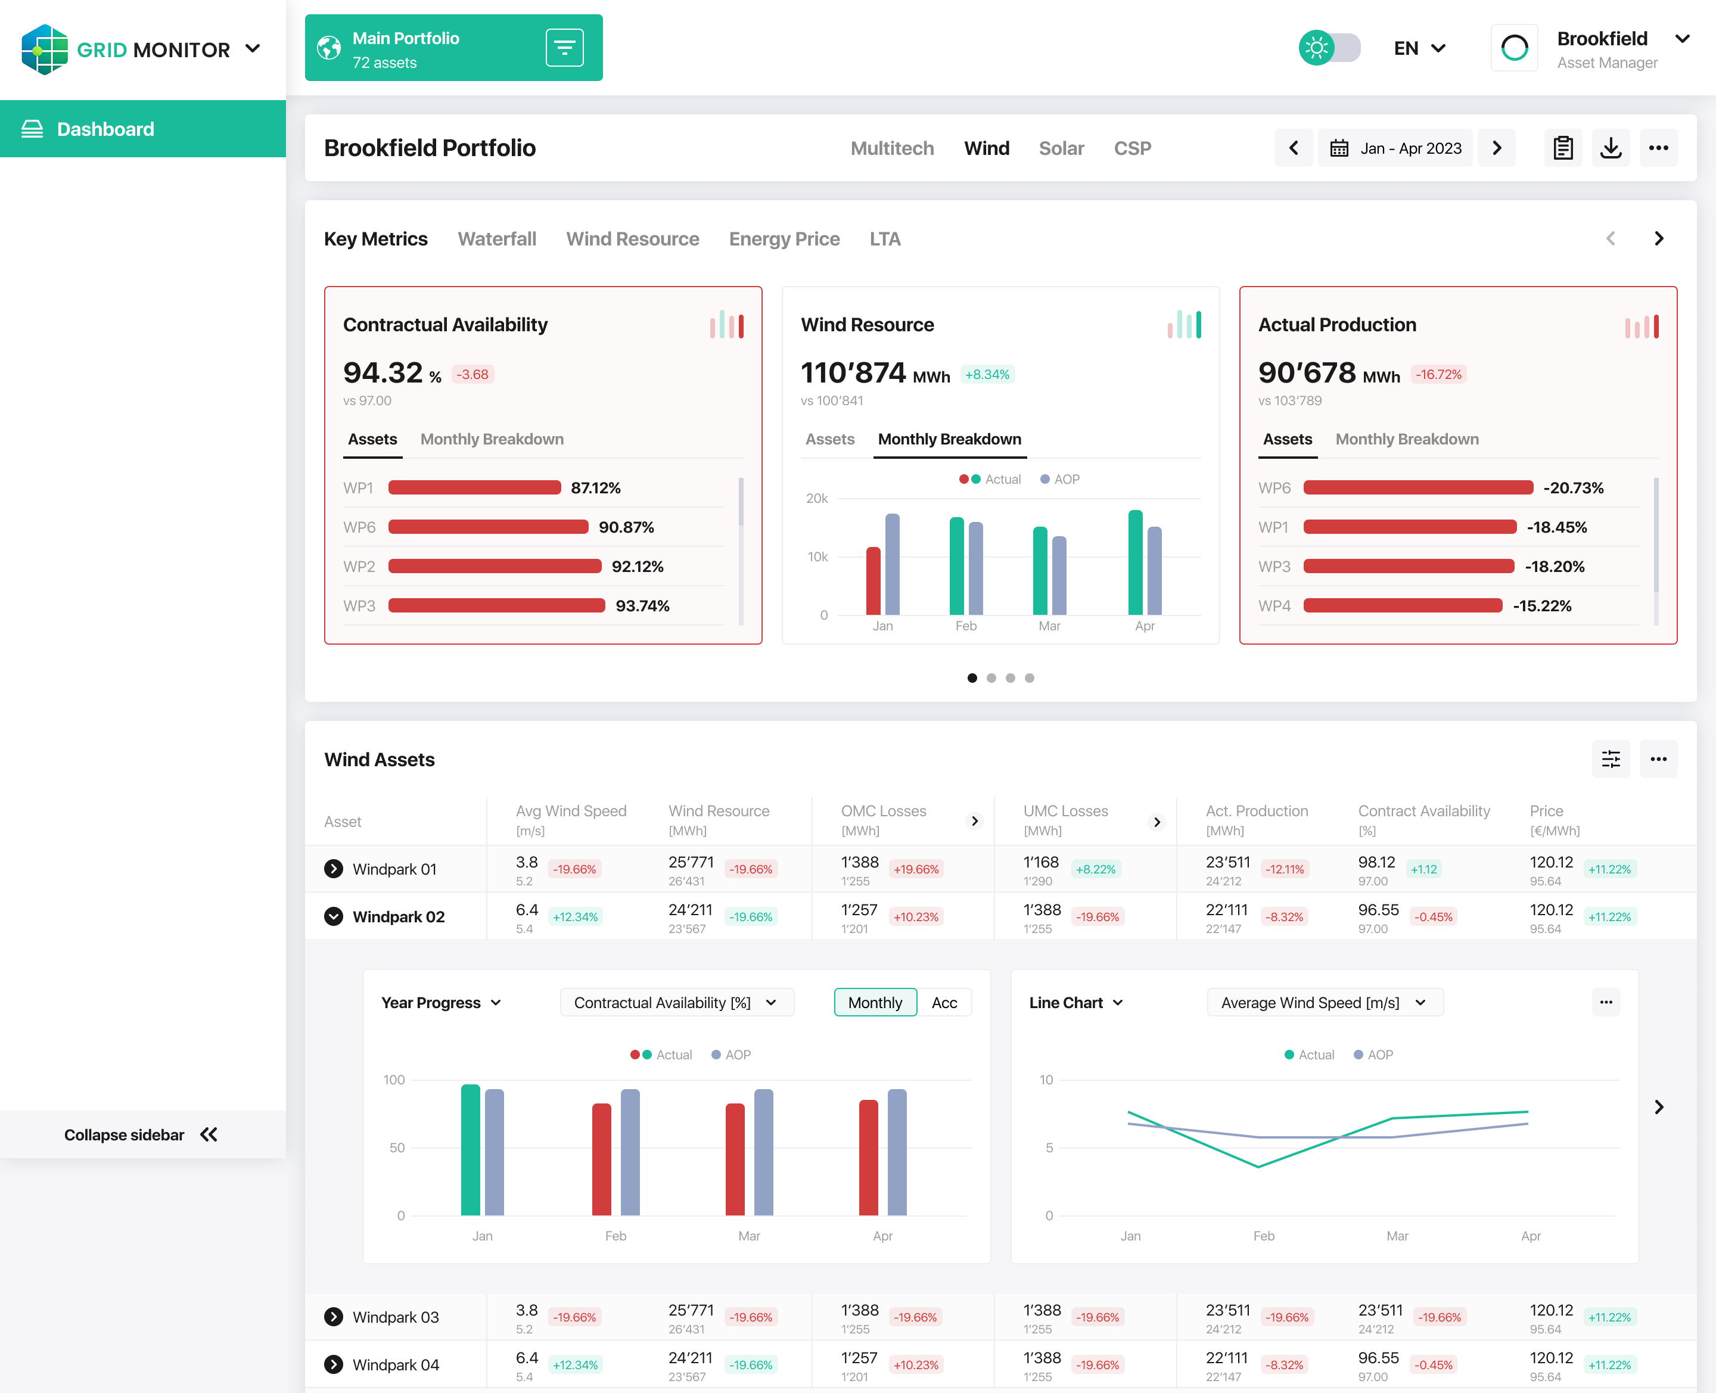Expand the Windpark 03 row
The width and height of the screenshot is (1716, 1393).
point(333,1317)
